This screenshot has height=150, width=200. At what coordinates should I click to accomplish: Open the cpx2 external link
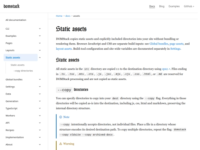coord(166,69)
